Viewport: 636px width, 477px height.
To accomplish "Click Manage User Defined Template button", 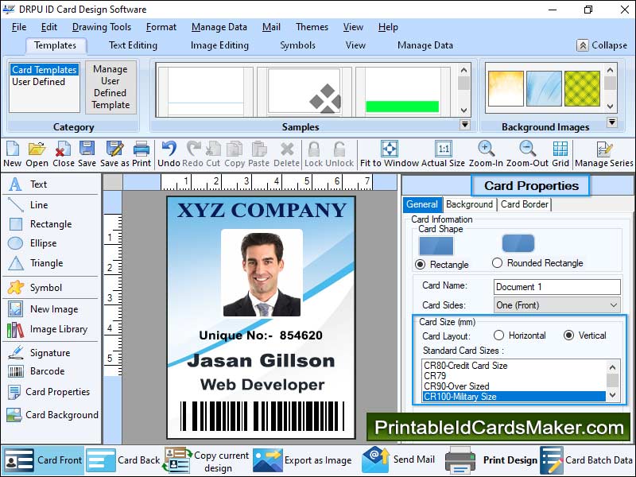I will [x=111, y=87].
